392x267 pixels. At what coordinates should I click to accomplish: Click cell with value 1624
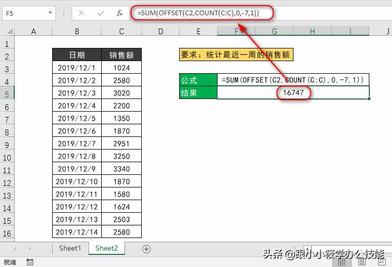(x=122, y=207)
